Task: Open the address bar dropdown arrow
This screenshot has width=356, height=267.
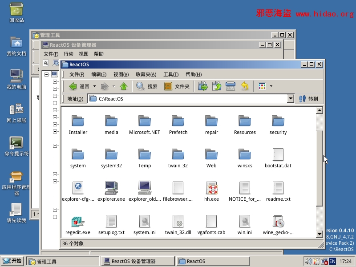Action: (291, 99)
